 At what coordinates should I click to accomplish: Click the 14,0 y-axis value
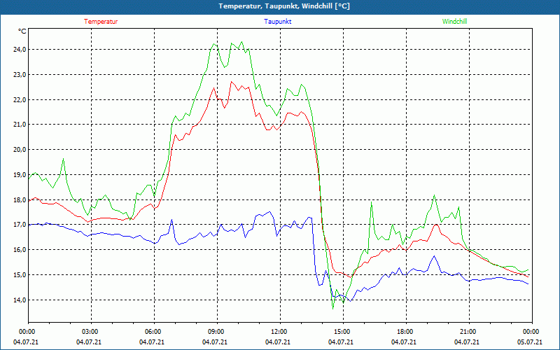point(20,300)
